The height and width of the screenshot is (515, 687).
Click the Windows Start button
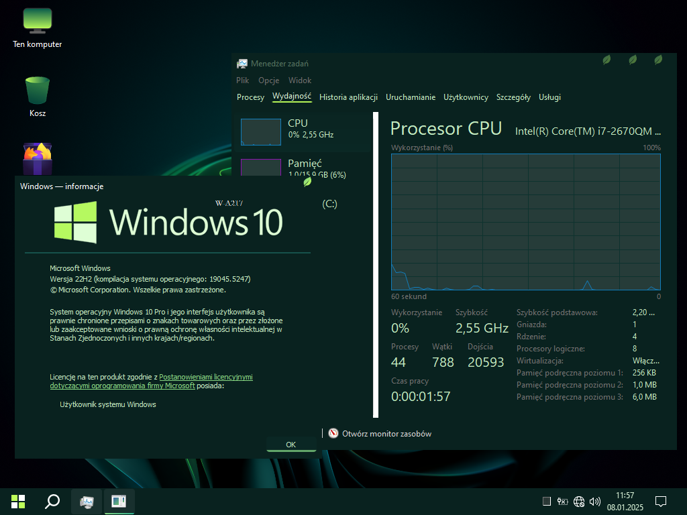pos(18,501)
